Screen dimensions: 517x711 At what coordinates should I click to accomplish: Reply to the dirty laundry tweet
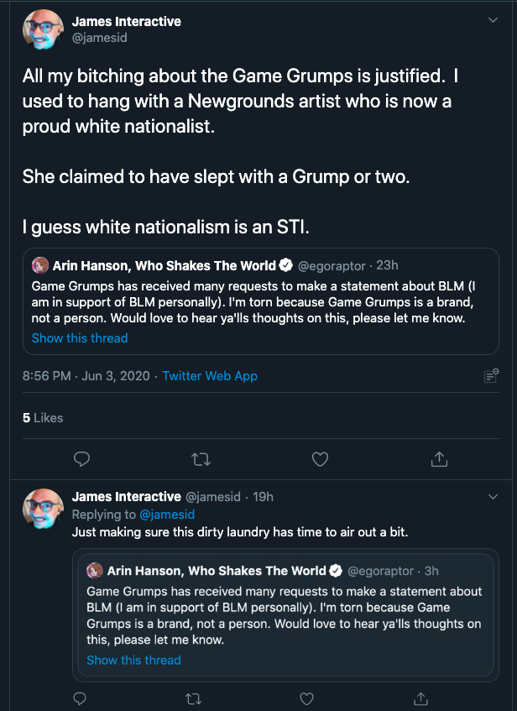click(81, 698)
